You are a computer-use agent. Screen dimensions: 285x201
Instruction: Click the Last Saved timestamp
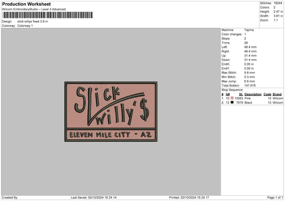pyautogui.click(x=94, y=197)
